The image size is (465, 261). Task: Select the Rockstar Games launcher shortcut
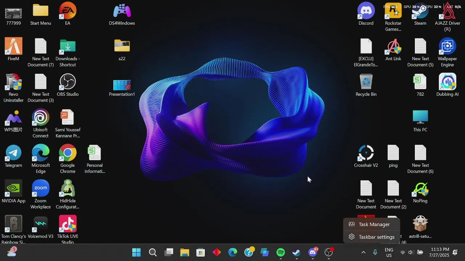point(393,17)
